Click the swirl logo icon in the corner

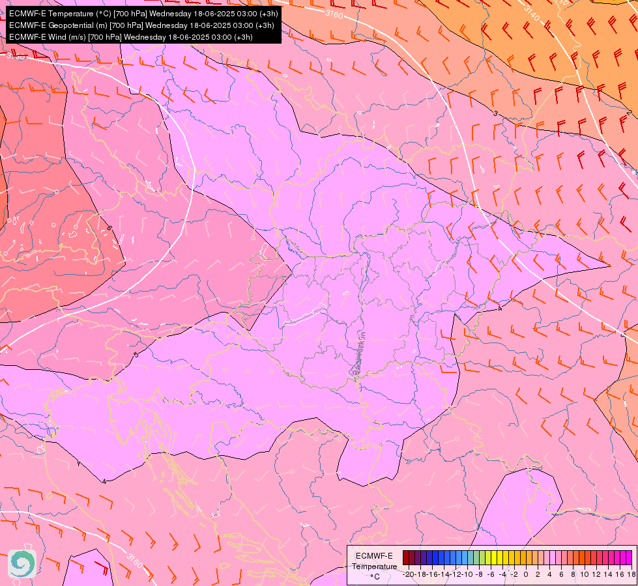22,564
